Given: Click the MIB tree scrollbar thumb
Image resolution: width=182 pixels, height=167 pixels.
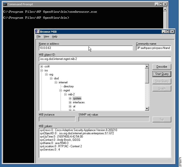Looking at the screenshot, I should pyautogui.click(x=147, y=76).
